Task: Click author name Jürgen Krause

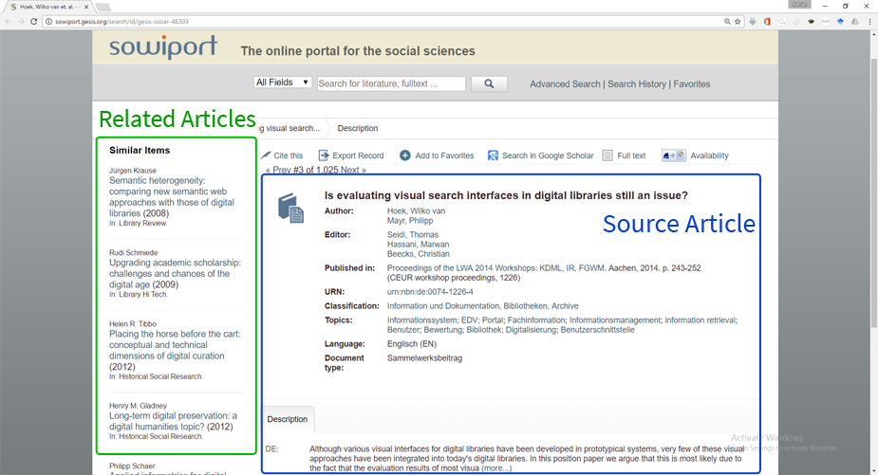Action: click(133, 170)
